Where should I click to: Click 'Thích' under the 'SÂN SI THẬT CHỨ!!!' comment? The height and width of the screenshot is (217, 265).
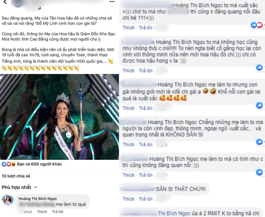click(128, 199)
